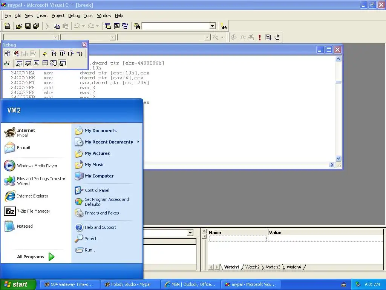Image resolution: width=386 pixels, height=290 pixels.
Task: Toggle the Watch window in Debug toolbar
Action: [x=19, y=63]
